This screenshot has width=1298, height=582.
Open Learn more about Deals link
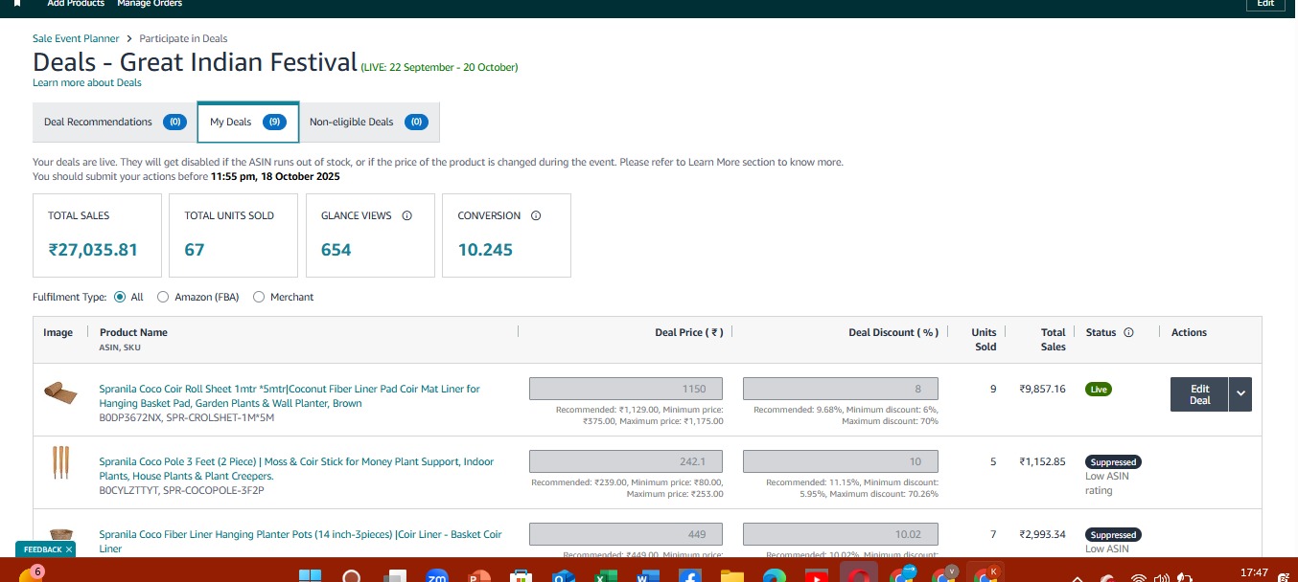86,83
